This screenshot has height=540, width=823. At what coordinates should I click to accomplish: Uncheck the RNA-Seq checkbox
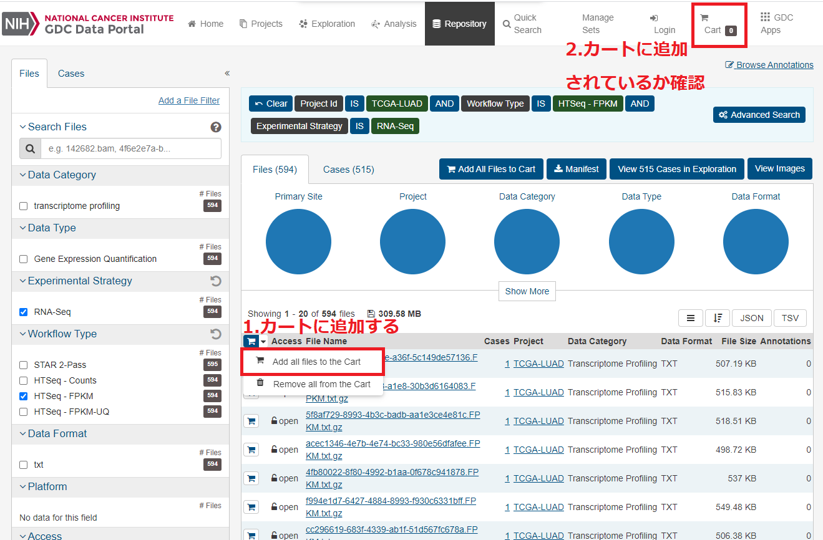[x=24, y=312]
